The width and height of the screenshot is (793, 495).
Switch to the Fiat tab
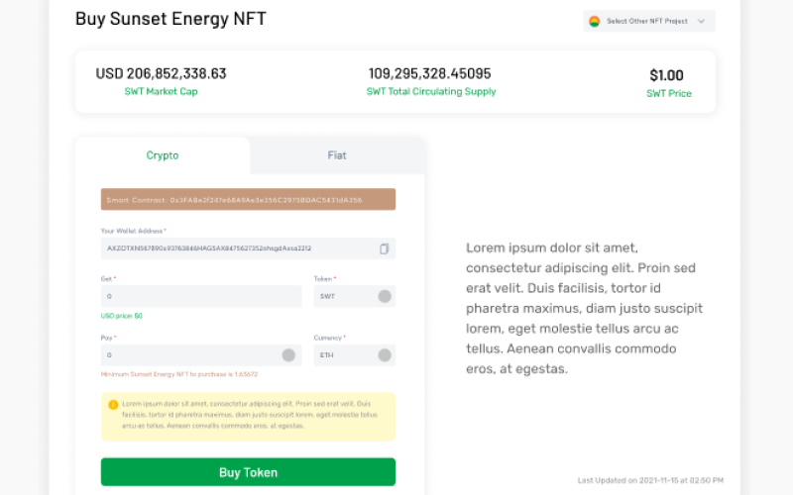337,155
